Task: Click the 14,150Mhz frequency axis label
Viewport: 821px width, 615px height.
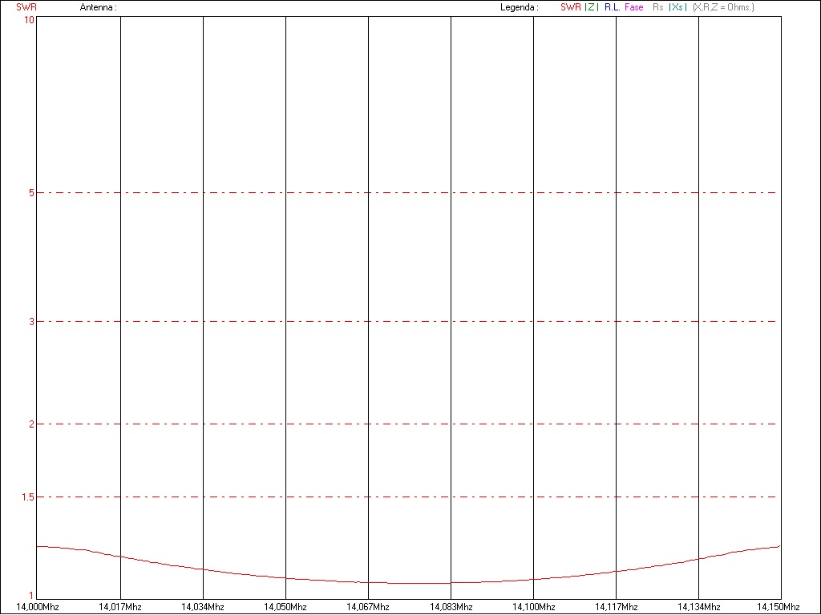Action: [779, 607]
